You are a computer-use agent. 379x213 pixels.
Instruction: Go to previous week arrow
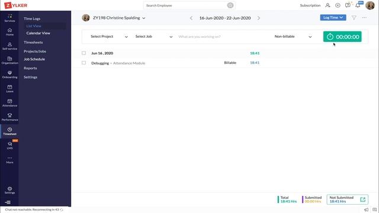click(191, 18)
